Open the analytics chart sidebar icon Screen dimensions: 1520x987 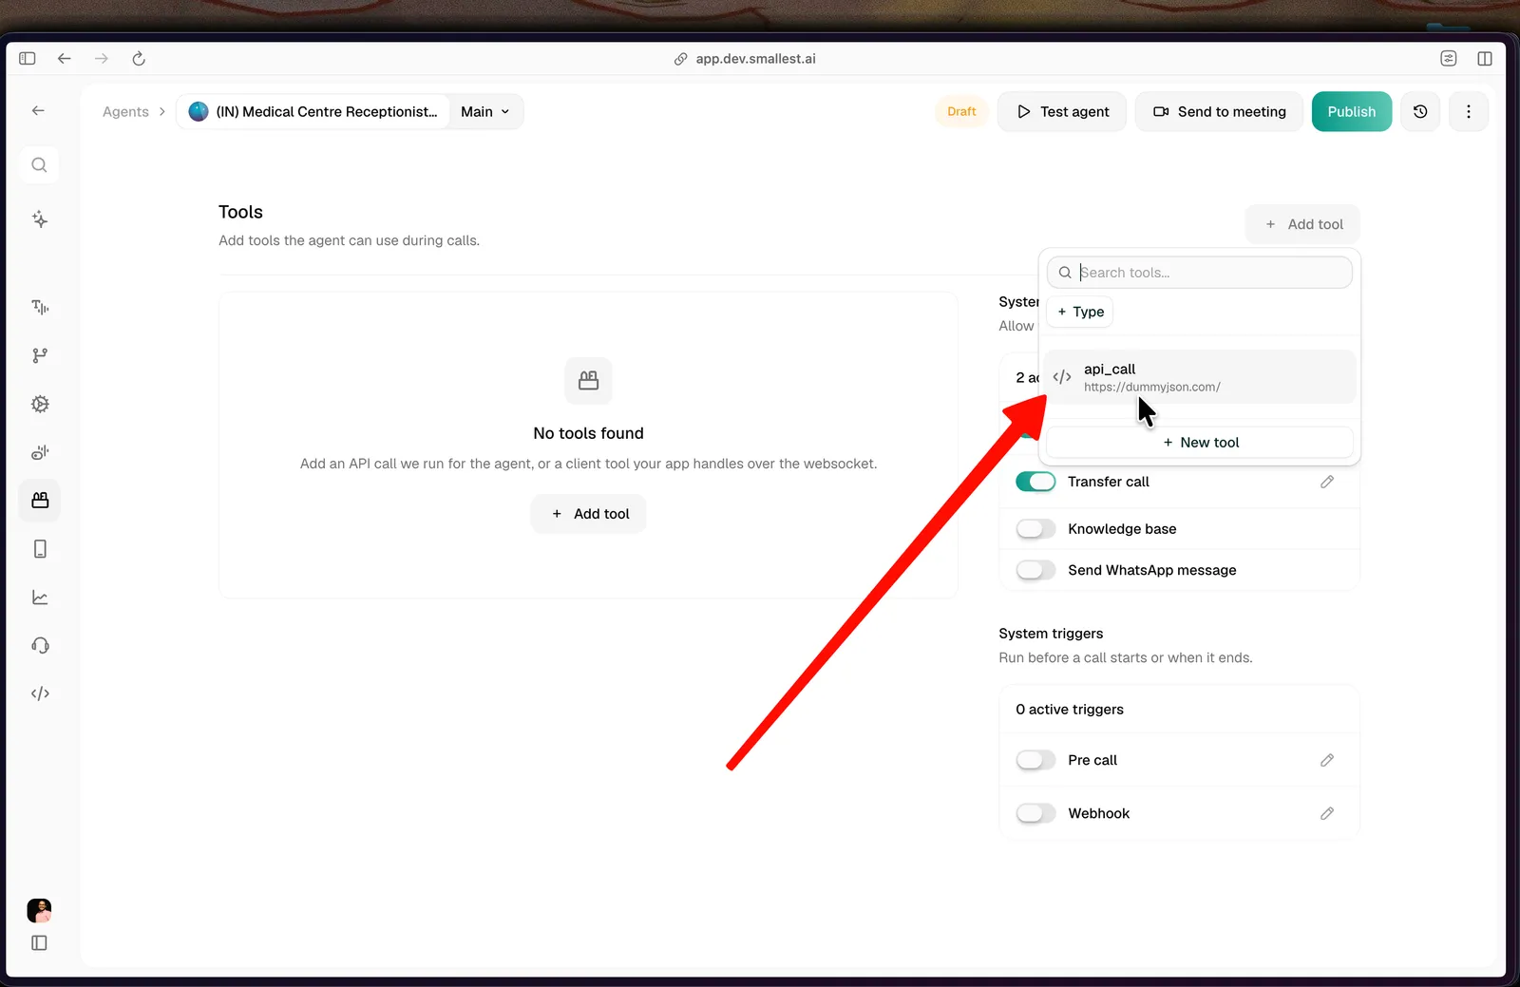(x=40, y=598)
